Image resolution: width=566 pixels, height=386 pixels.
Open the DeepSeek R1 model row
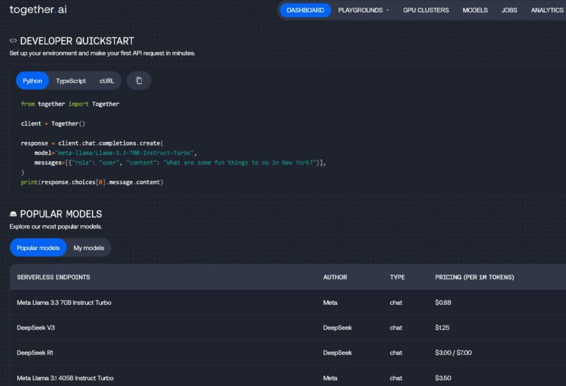[x=288, y=353]
